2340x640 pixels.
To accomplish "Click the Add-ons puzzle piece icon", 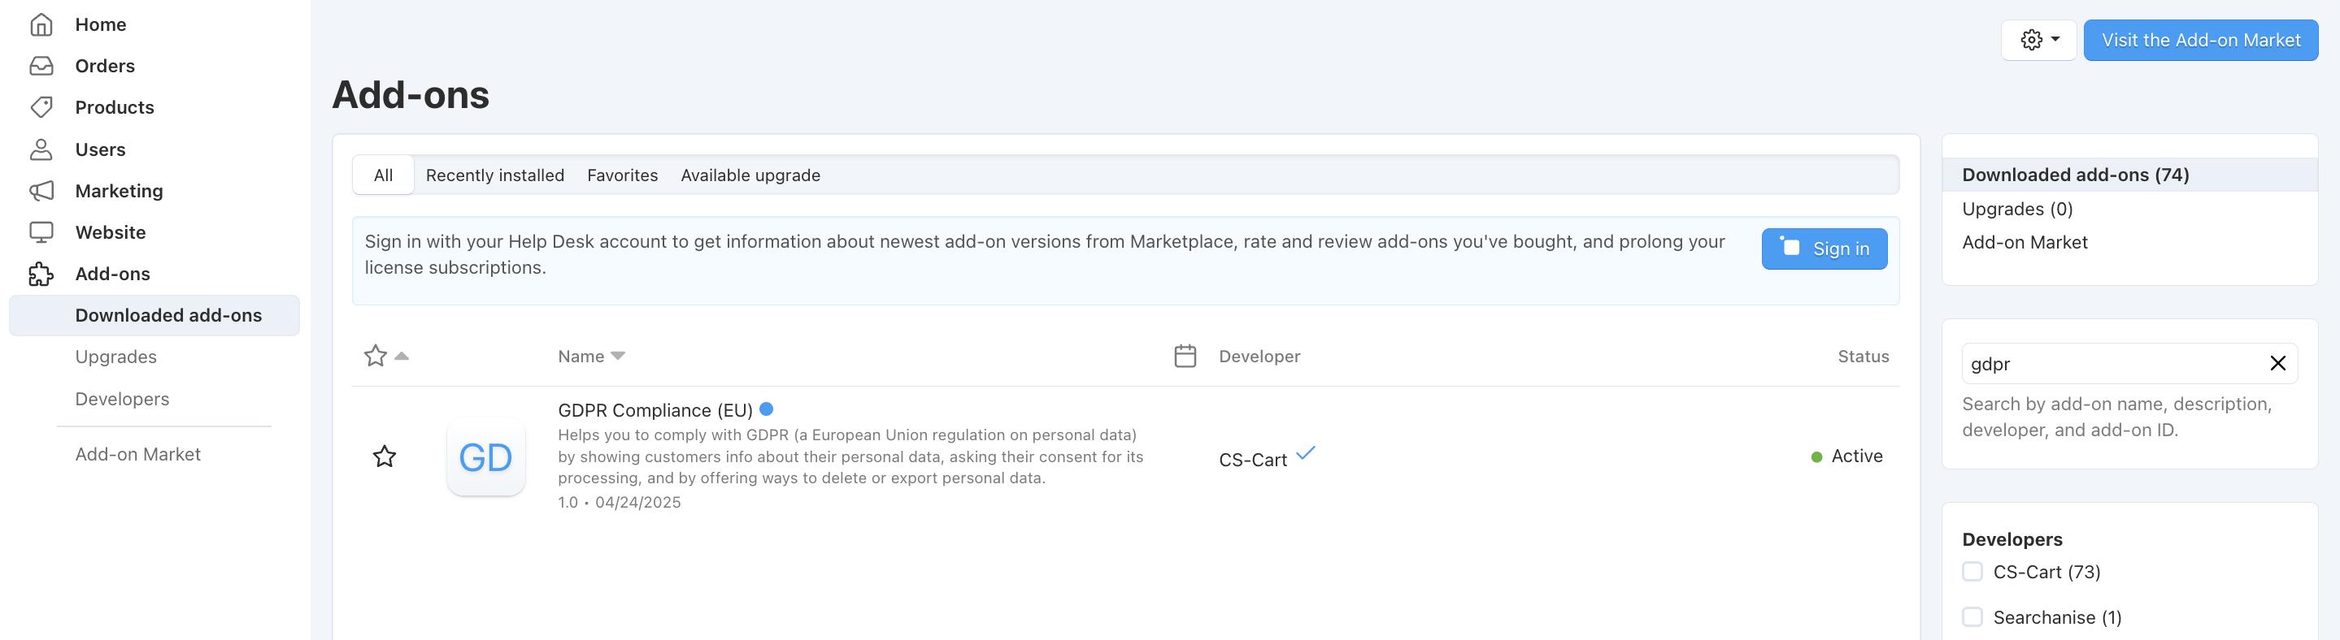I will [41, 275].
